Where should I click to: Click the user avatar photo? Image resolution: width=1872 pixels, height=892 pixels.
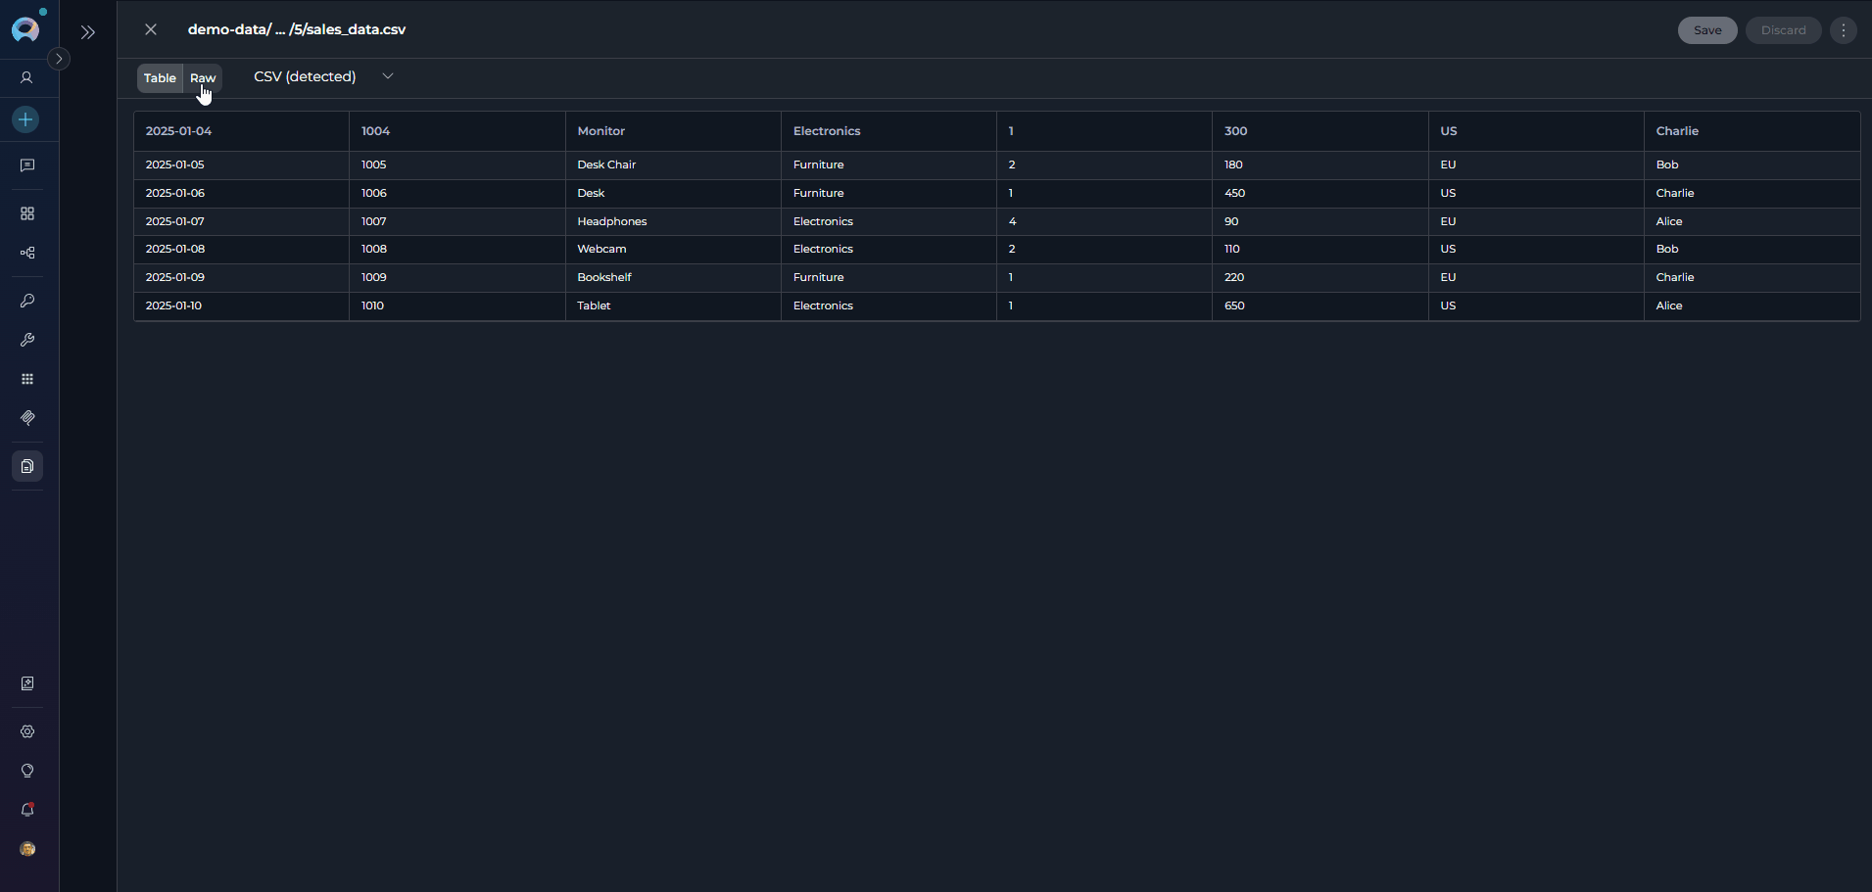point(27,849)
